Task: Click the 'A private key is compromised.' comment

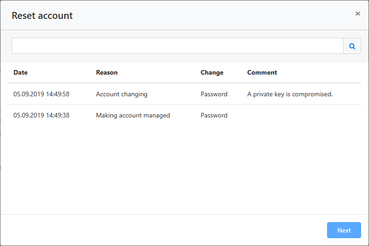Action: pyautogui.click(x=290, y=94)
